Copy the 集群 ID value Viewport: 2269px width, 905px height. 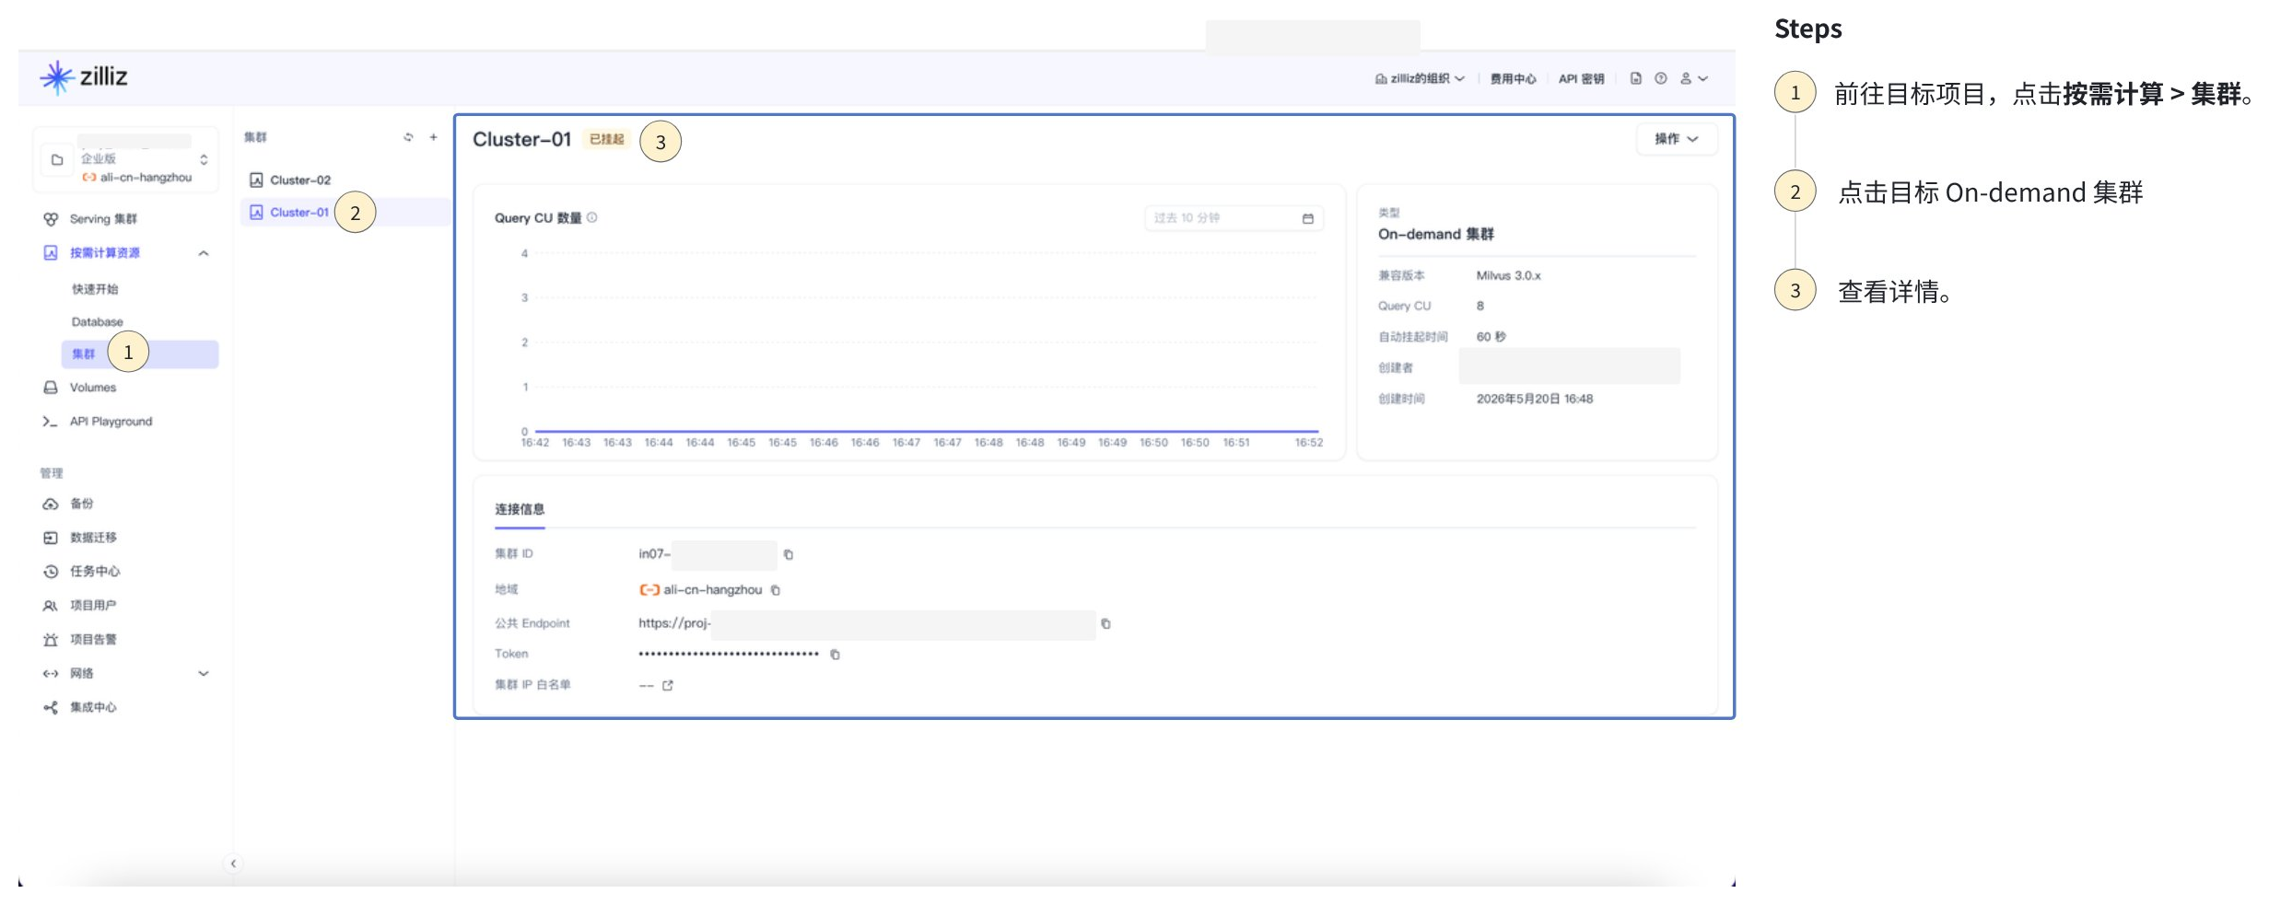coord(789,554)
